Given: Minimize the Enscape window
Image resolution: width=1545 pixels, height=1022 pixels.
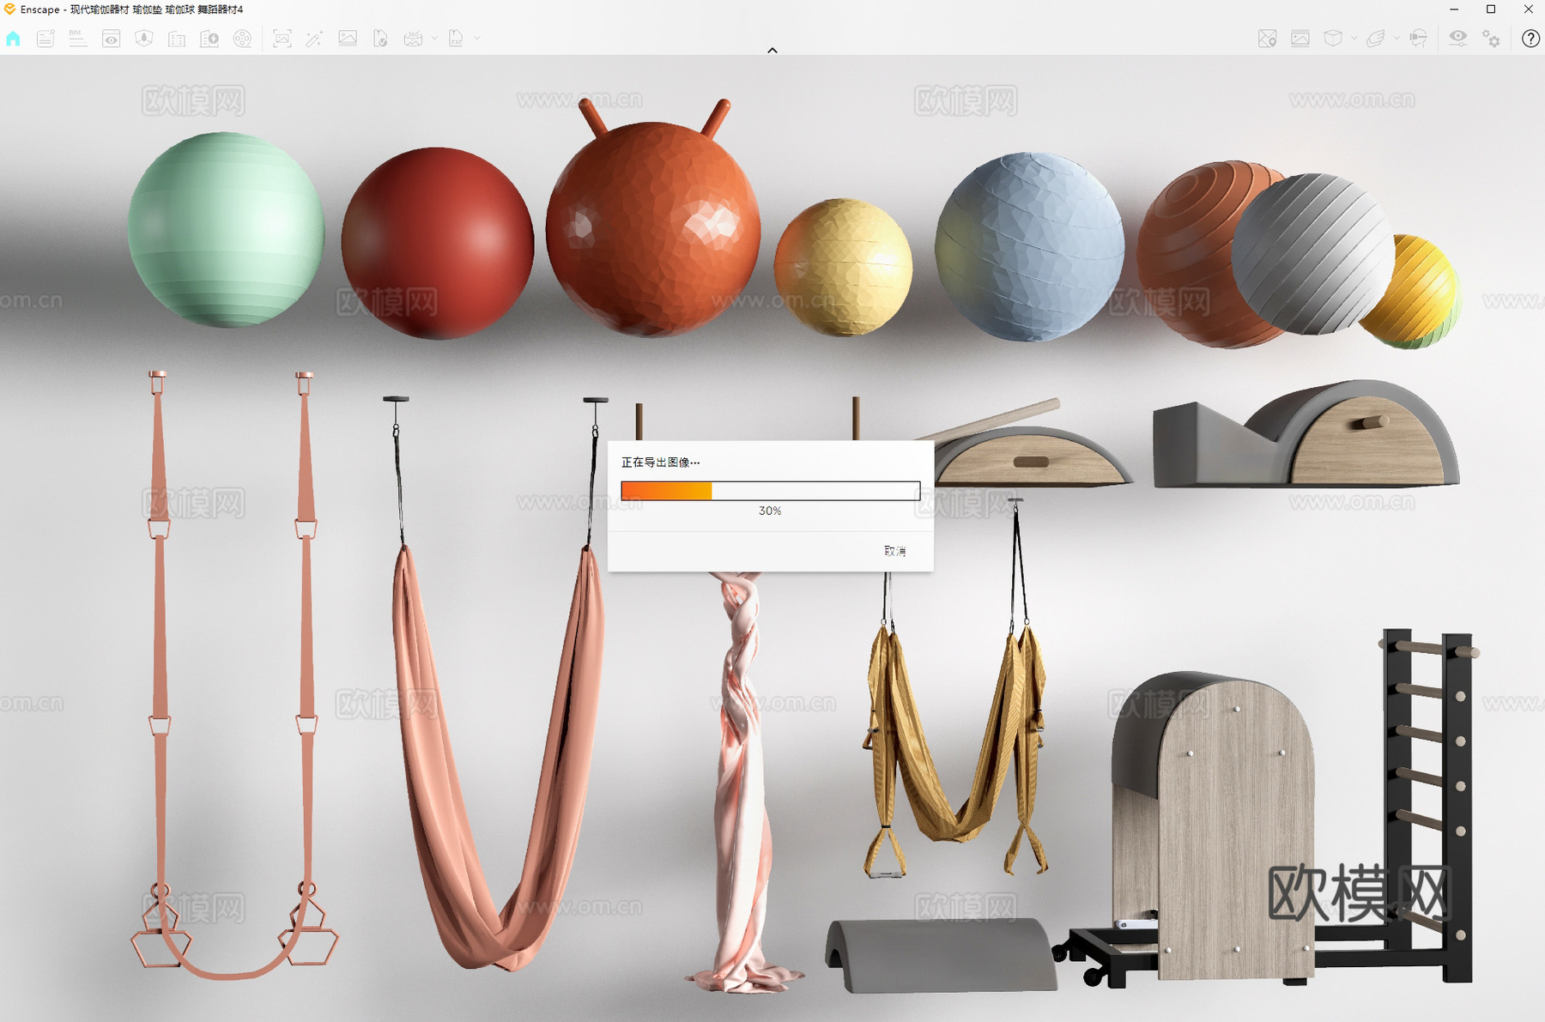Looking at the screenshot, I should pos(1454,9).
